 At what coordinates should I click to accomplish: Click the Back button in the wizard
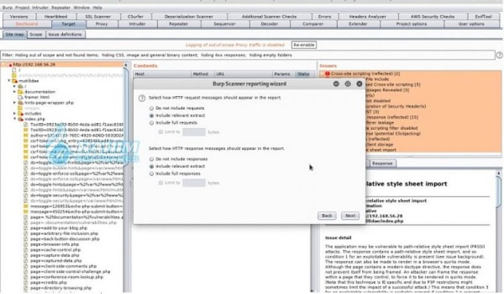pos(327,216)
